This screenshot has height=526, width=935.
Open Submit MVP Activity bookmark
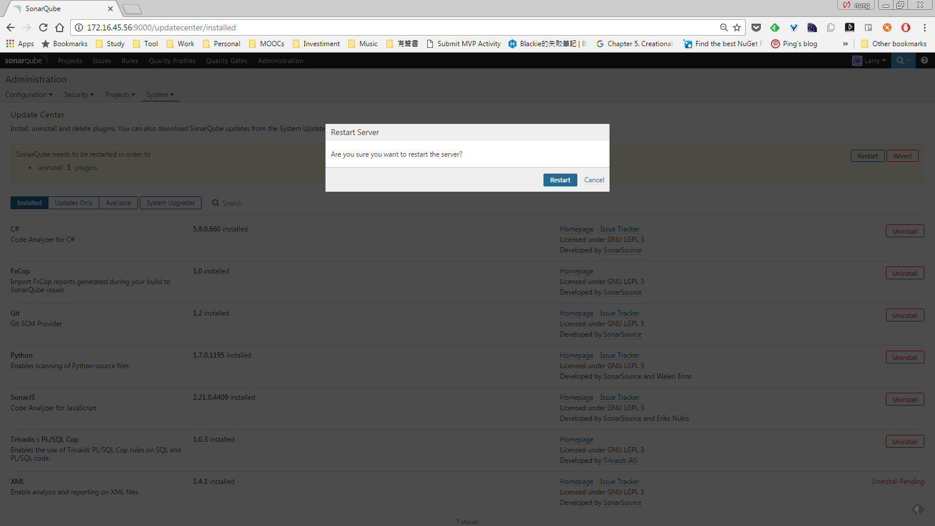click(x=463, y=44)
